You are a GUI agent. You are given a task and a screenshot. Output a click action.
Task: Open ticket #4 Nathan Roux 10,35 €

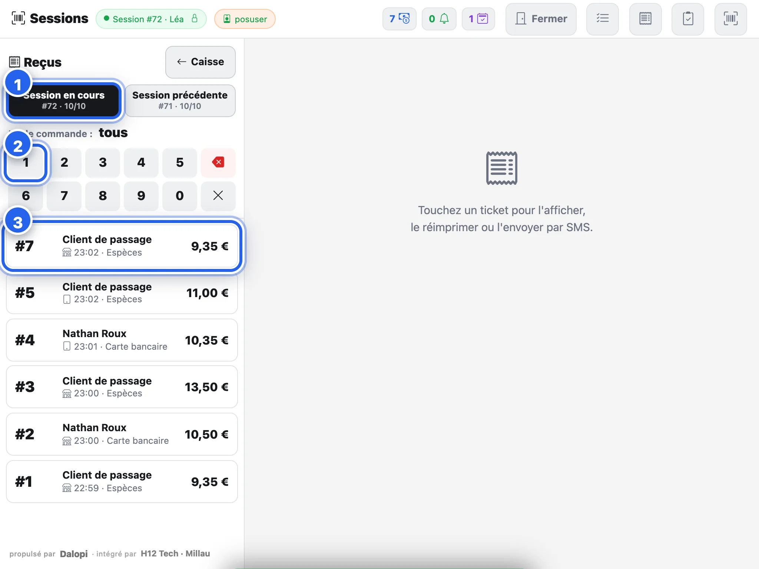pyautogui.click(x=122, y=340)
